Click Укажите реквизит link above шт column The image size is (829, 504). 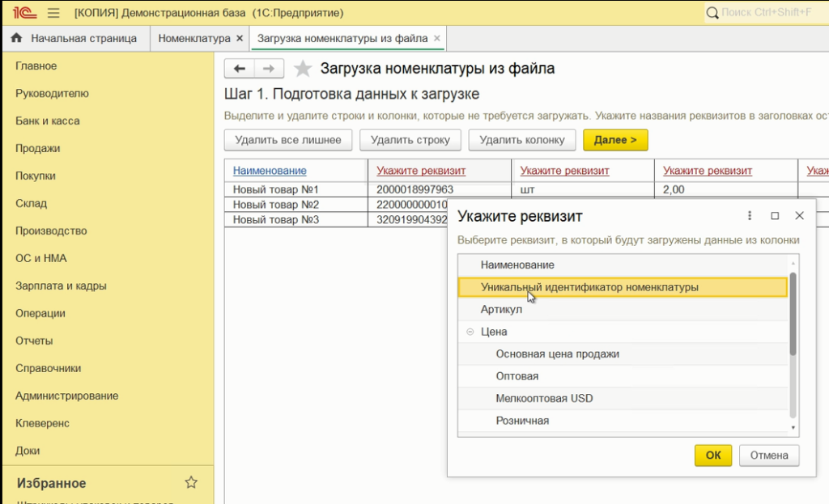click(564, 171)
